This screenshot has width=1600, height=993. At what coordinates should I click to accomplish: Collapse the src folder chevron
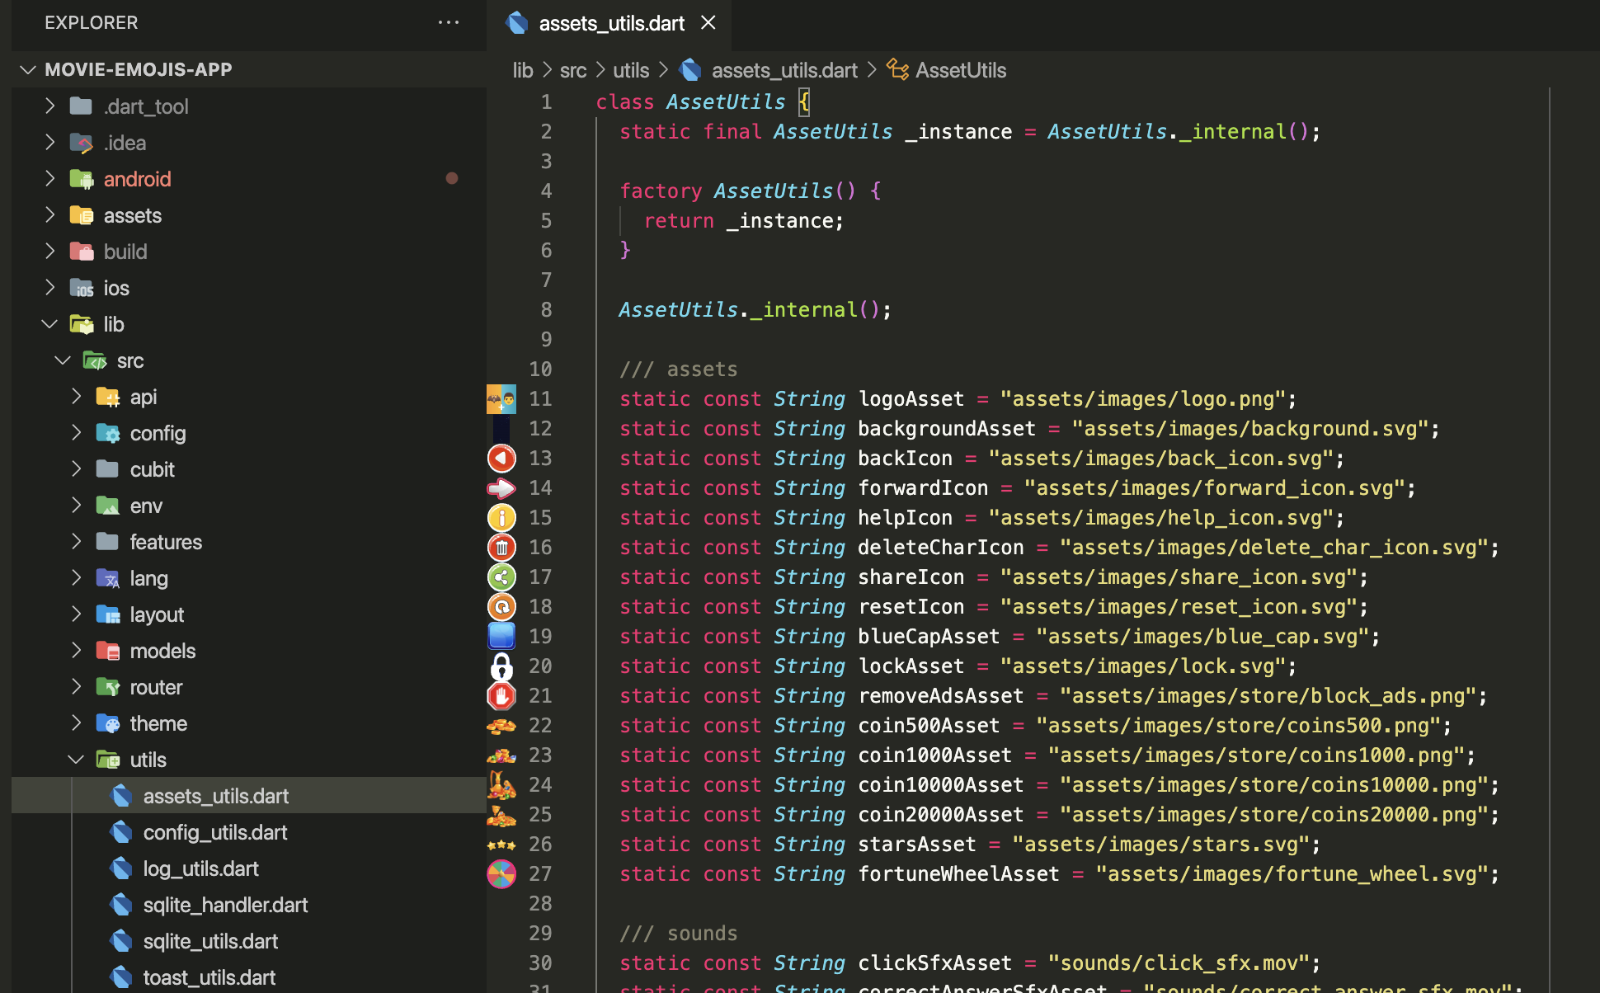tap(63, 360)
